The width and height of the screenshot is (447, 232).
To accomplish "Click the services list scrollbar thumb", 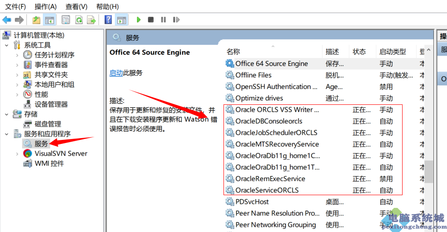I will pyautogui.click(x=429, y=172).
